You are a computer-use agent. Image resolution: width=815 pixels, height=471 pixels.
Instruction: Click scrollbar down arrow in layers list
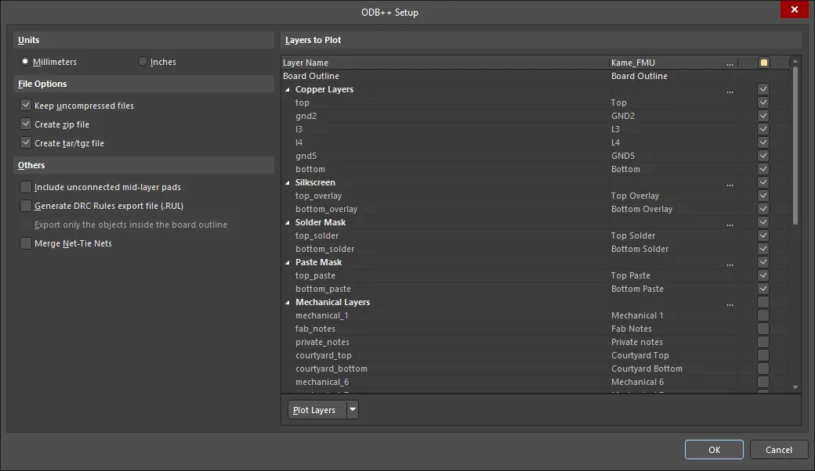[x=795, y=387]
